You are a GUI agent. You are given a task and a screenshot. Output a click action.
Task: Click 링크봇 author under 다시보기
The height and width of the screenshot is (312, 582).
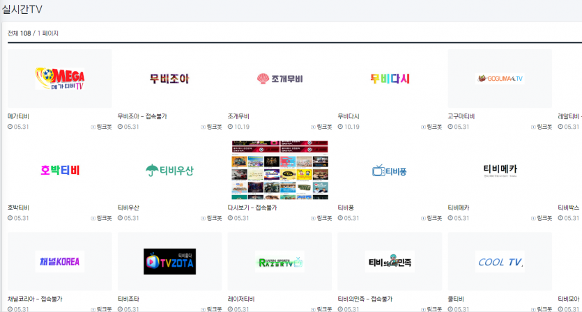pyautogui.click(x=324, y=218)
